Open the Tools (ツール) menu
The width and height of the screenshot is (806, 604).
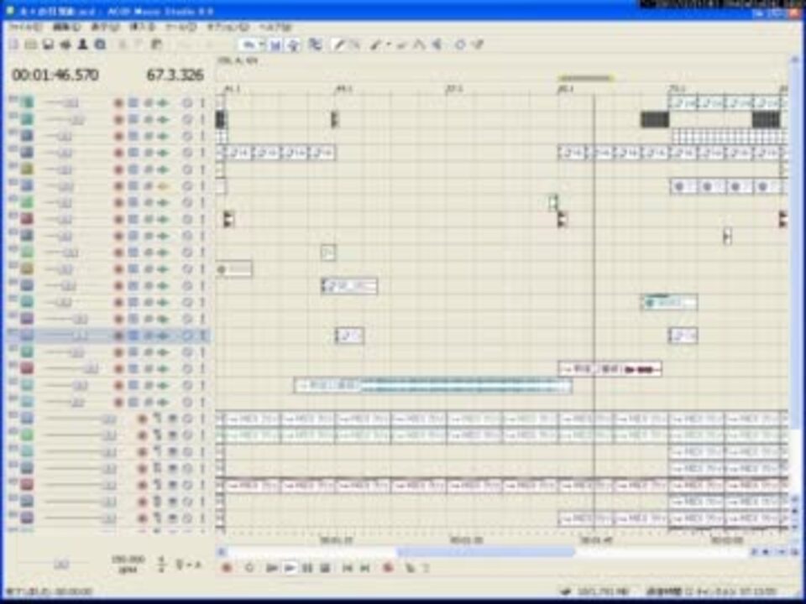click(181, 27)
